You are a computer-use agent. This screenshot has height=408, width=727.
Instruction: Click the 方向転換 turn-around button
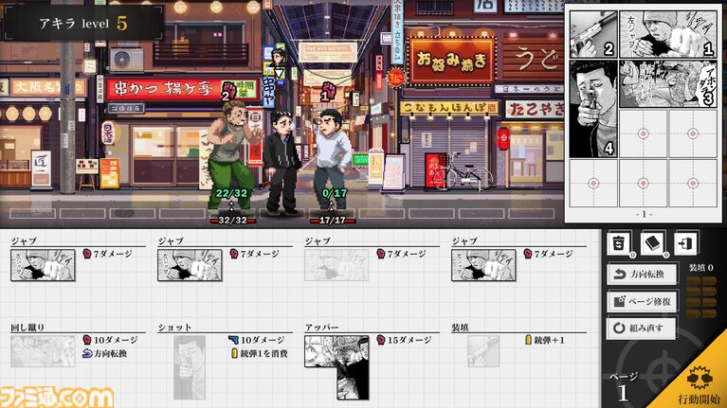pos(643,275)
